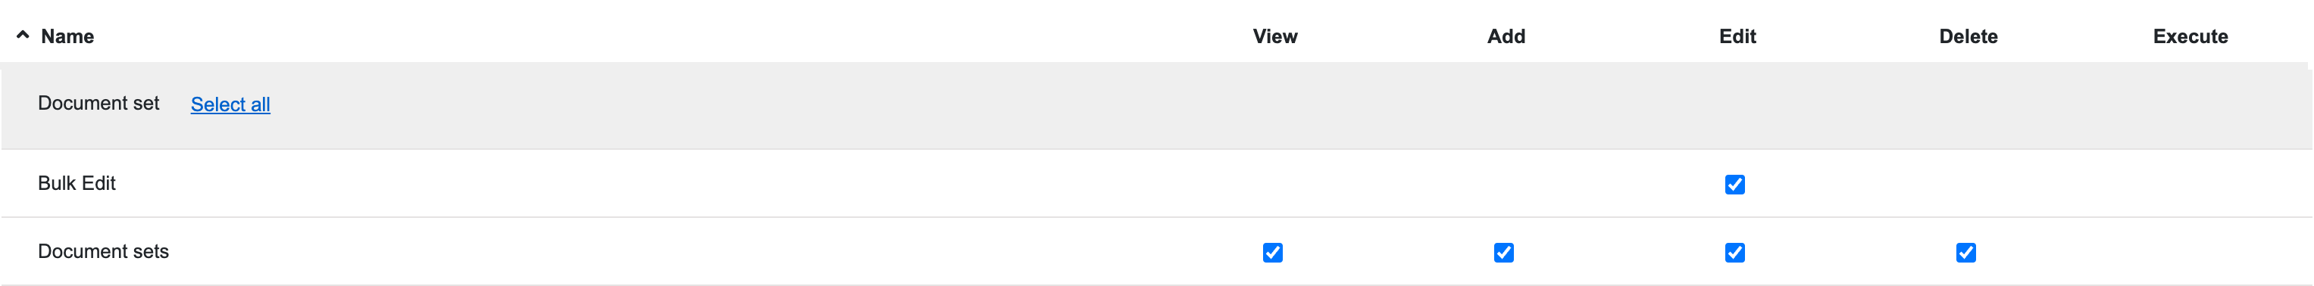Uncheck Edit permission for Bulk Edit

click(x=1734, y=185)
